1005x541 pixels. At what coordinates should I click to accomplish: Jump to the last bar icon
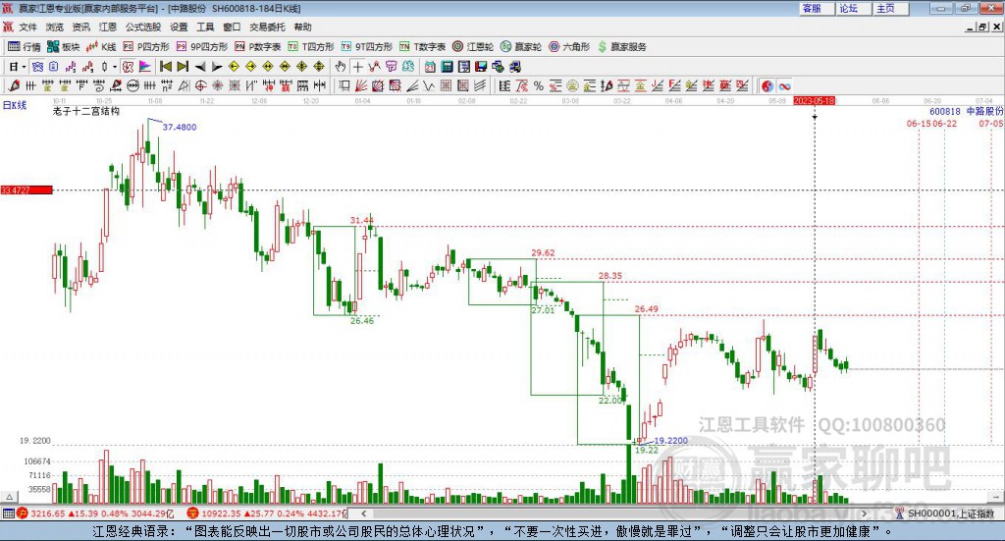click(183, 67)
